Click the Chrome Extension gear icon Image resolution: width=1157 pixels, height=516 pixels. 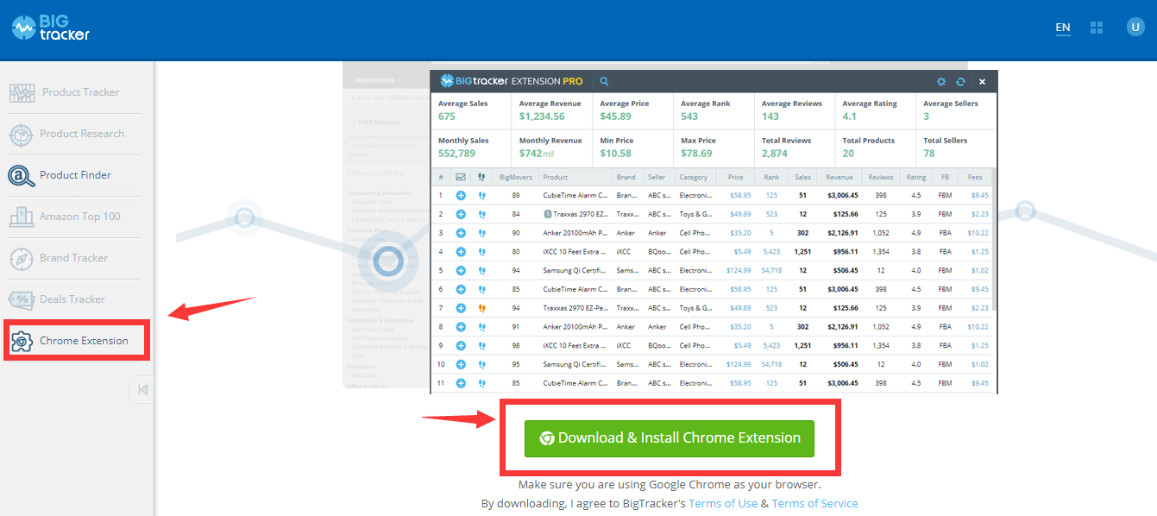tap(22, 342)
